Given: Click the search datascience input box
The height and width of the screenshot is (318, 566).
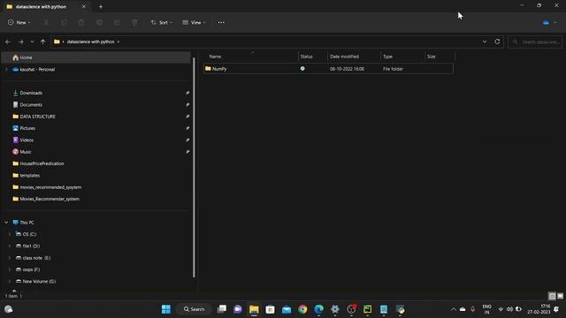Looking at the screenshot, I should click(x=535, y=42).
